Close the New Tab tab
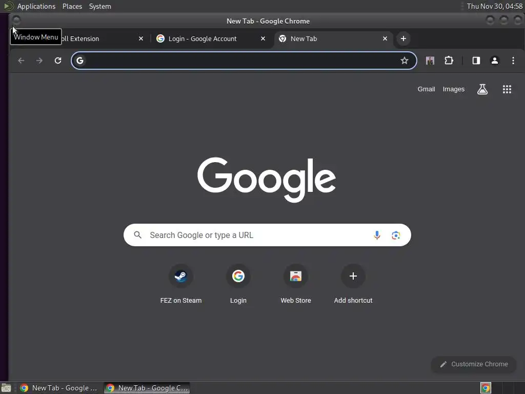The image size is (525, 394). [x=385, y=38]
